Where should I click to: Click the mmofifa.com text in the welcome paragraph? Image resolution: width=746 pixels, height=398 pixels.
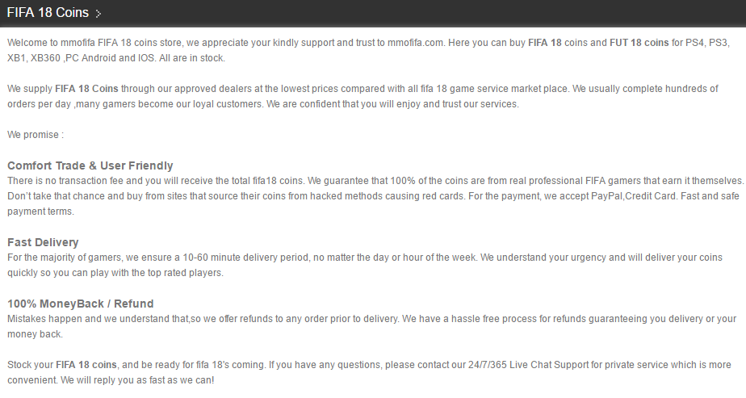tap(415, 43)
